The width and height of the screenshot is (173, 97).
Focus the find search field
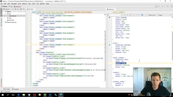click(x=114, y=15)
